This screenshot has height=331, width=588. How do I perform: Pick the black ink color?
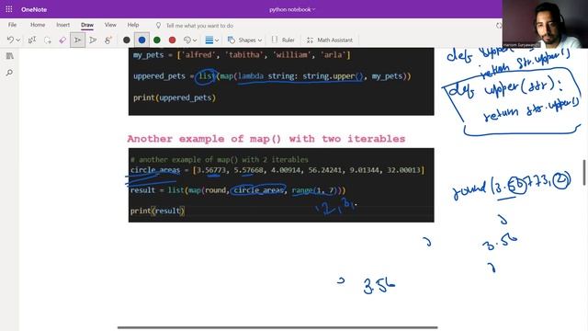(127, 40)
